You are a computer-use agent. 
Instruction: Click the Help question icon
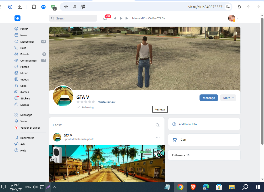coord(16,150)
